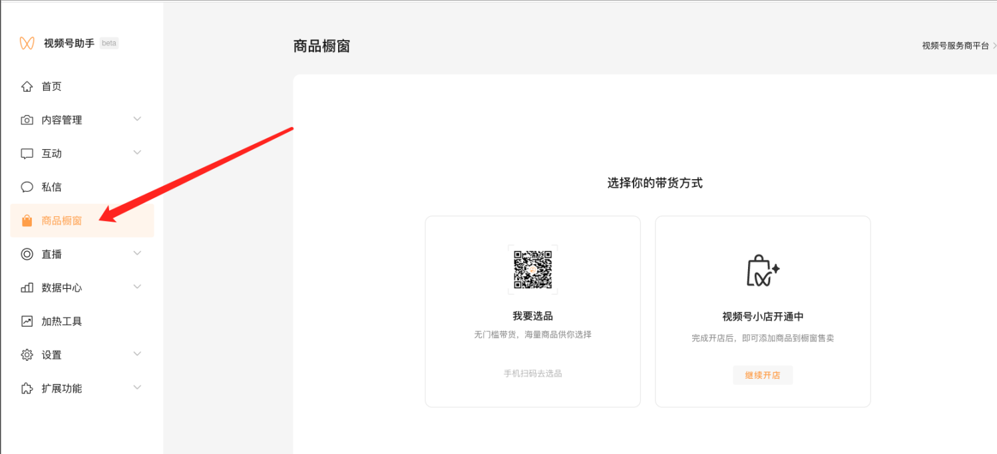This screenshot has width=997, height=454.
Task: Select the 商品橱窗 menu item
Action: (82, 220)
